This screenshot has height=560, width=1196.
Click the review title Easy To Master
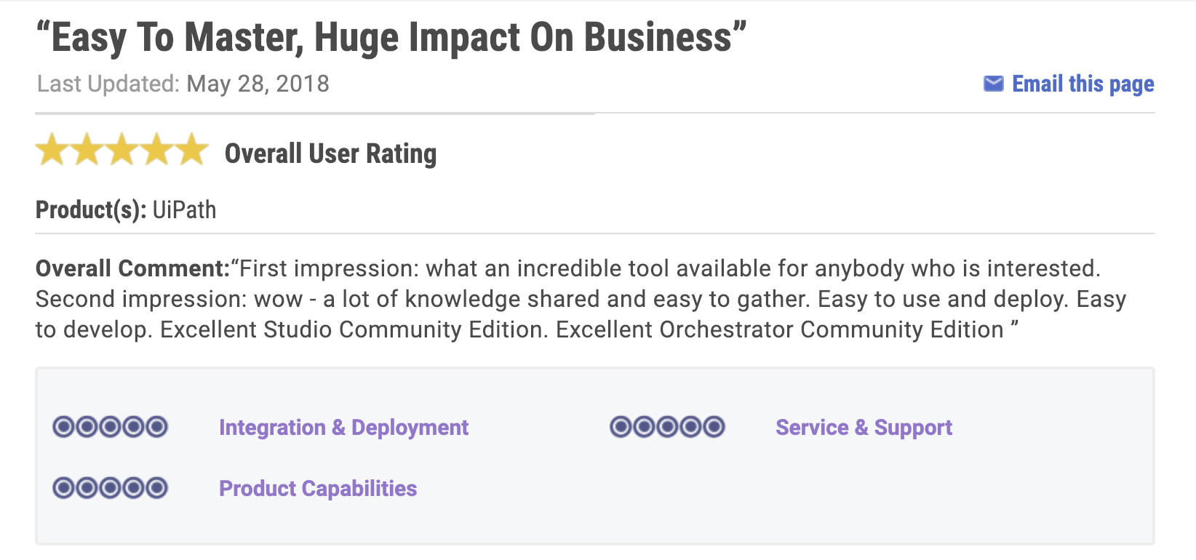[x=391, y=37]
